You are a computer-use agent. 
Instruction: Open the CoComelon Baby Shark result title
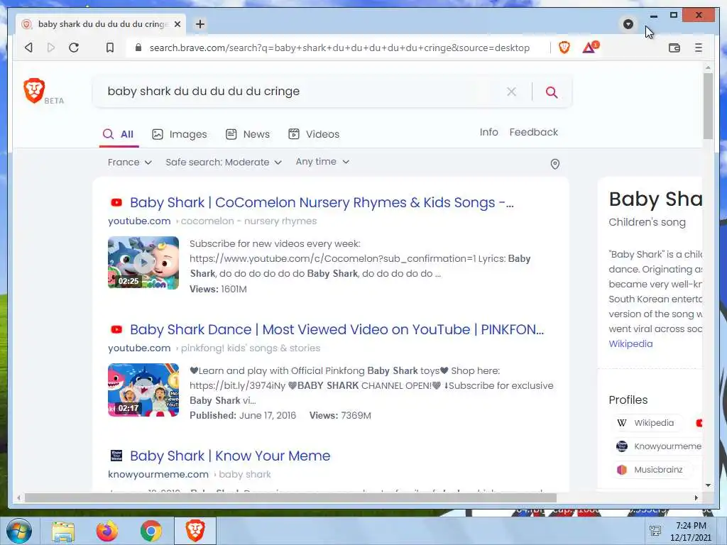pos(322,202)
